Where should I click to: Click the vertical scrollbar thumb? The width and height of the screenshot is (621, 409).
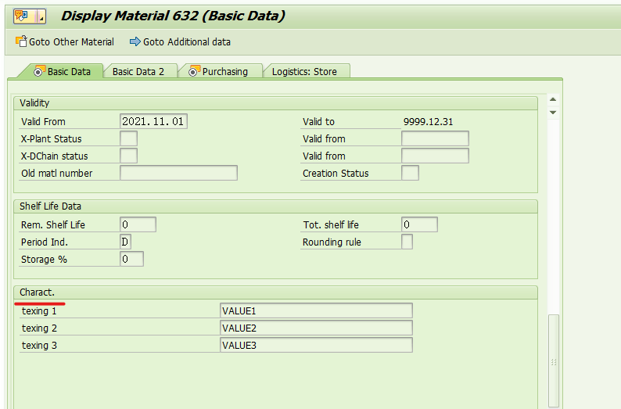tap(554, 361)
